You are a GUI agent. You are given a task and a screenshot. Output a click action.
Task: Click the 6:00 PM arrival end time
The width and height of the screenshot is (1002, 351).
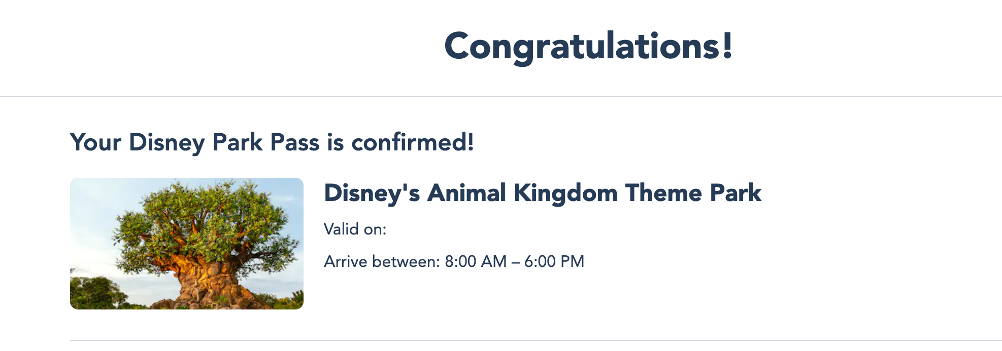pyautogui.click(x=554, y=262)
